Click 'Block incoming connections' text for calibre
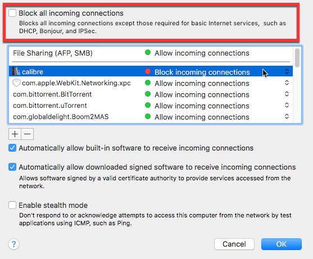This screenshot has width=313, height=259. coord(202,72)
